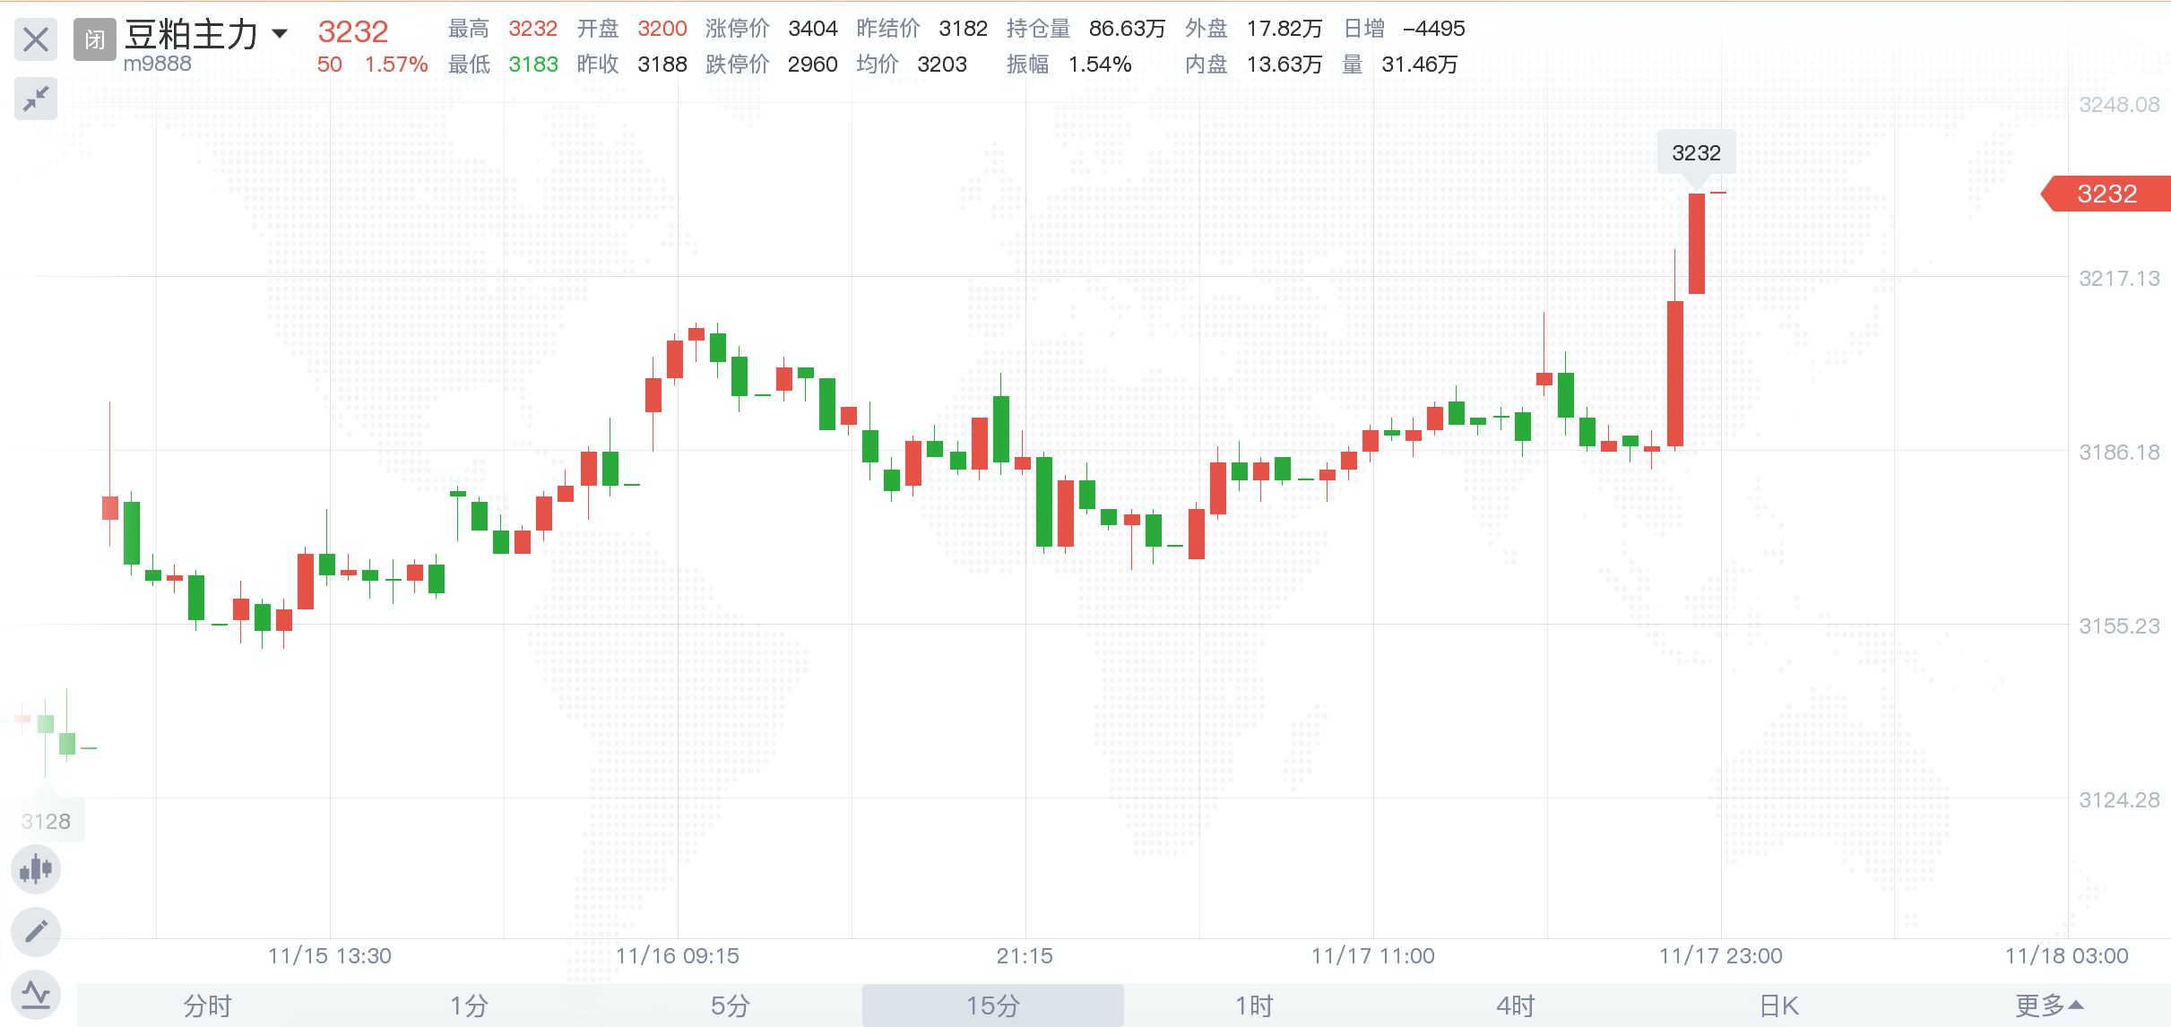Click the 11/18 03:00 time axis label
Image resolution: width=2171 pixels, height=1027 pixels.
(2067, 956)
